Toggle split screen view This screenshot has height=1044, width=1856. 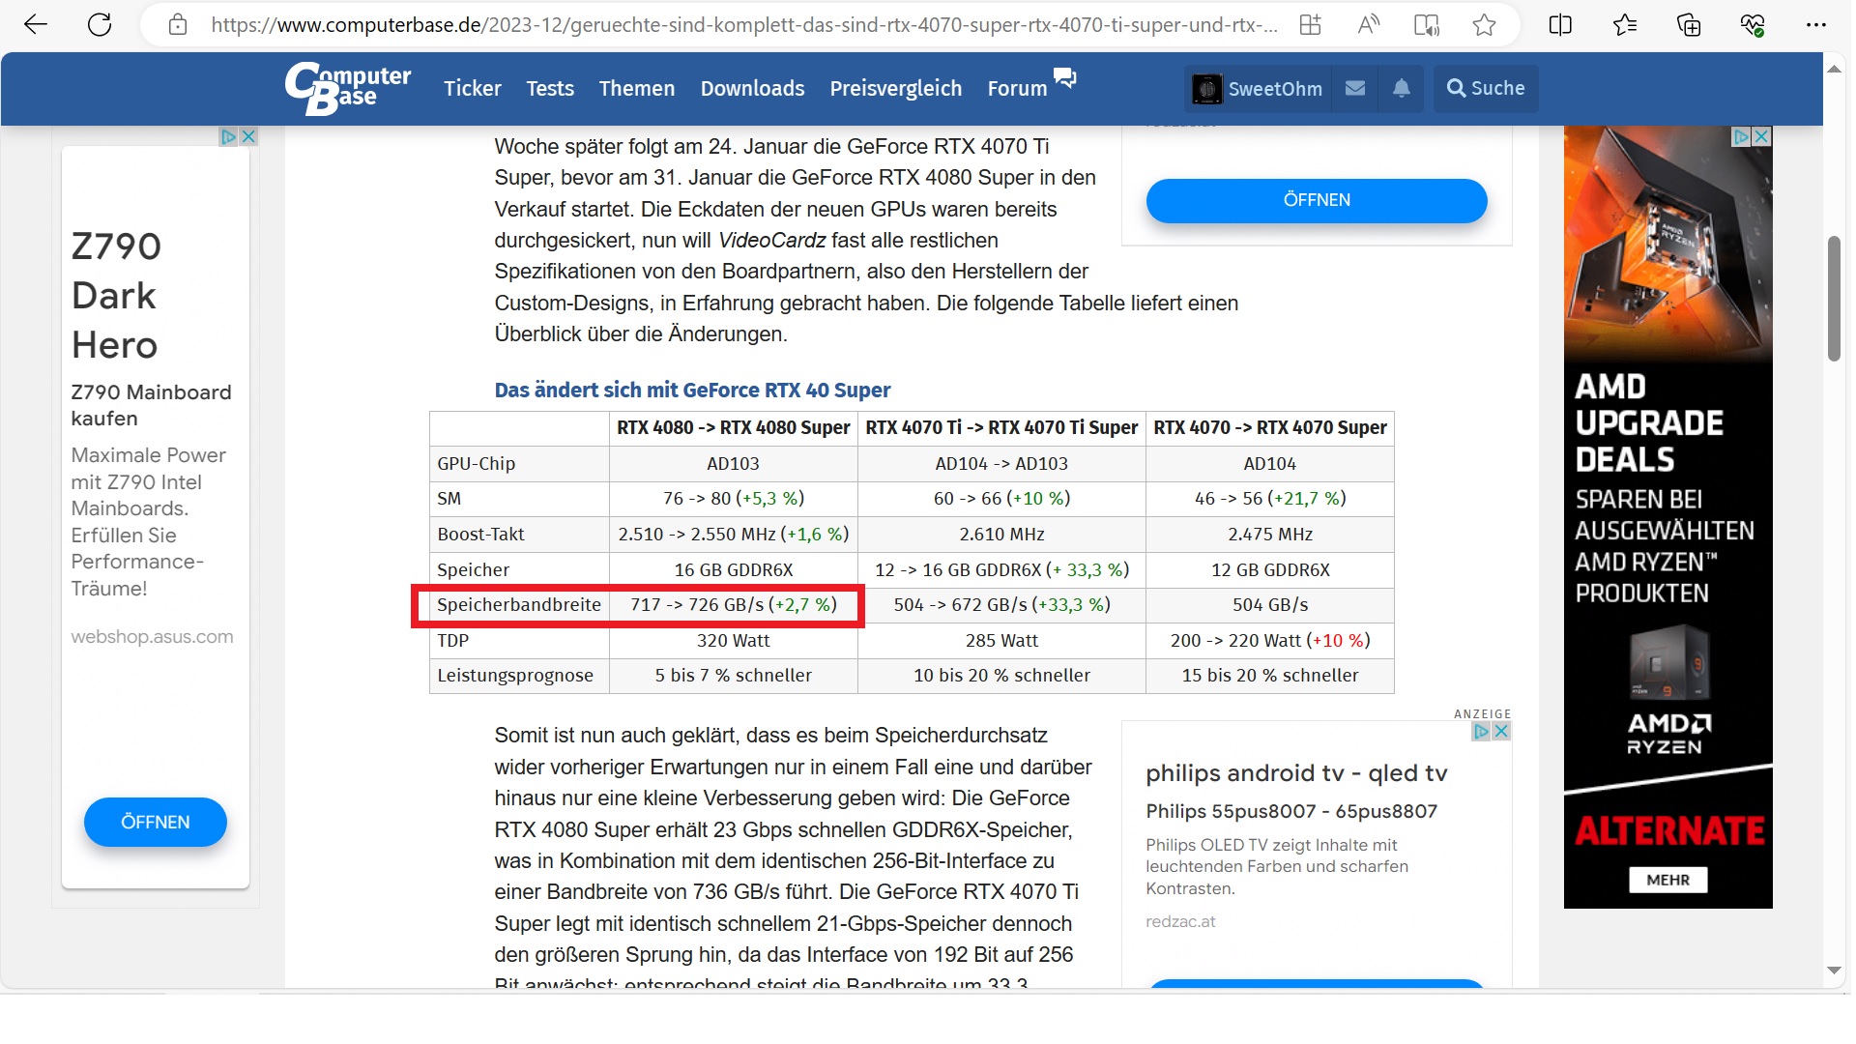(1560, 25)
